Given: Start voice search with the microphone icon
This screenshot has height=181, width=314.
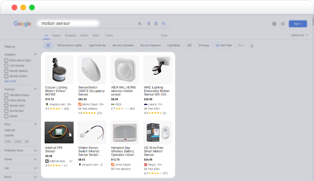Looking at the screenshot, I should 149,24.
